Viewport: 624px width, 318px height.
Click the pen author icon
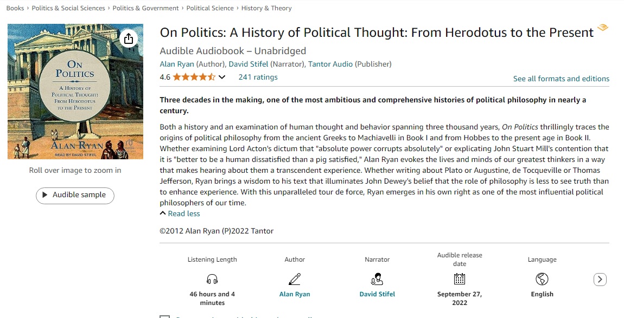(295, 279)
